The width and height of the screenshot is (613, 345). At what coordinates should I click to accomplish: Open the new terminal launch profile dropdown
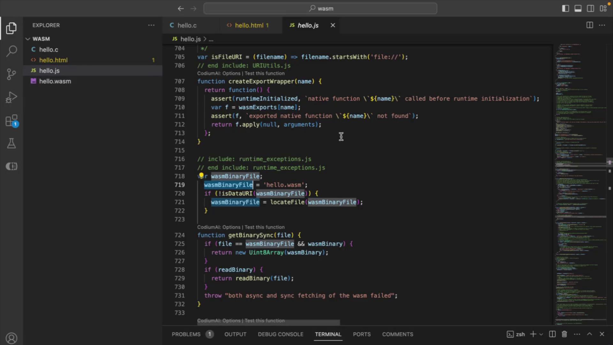pos(541,334)
